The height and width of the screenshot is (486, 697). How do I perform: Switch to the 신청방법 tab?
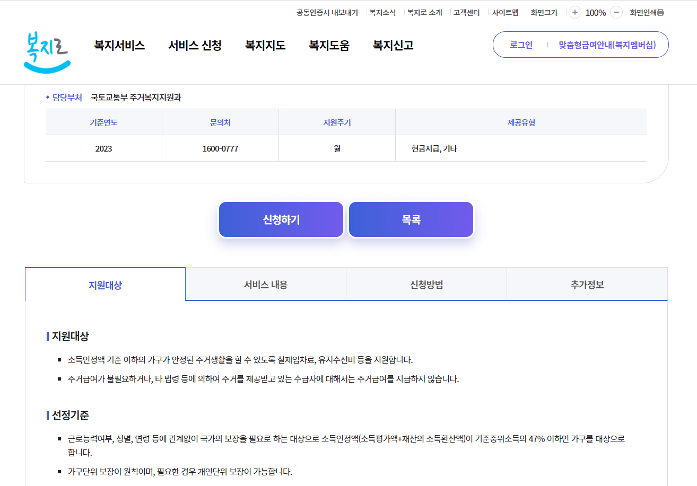[x=426, y=284]
